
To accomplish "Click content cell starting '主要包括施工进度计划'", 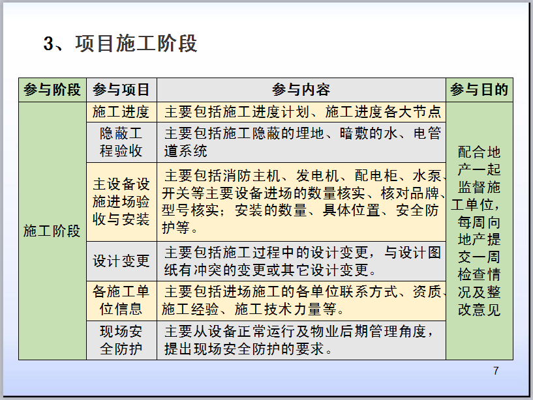I will (x=301, y=112).
